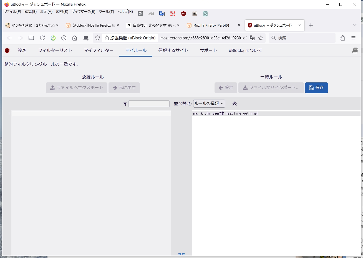Click the ファイルからインポート button
363x258 pixels.
(271, 88)
